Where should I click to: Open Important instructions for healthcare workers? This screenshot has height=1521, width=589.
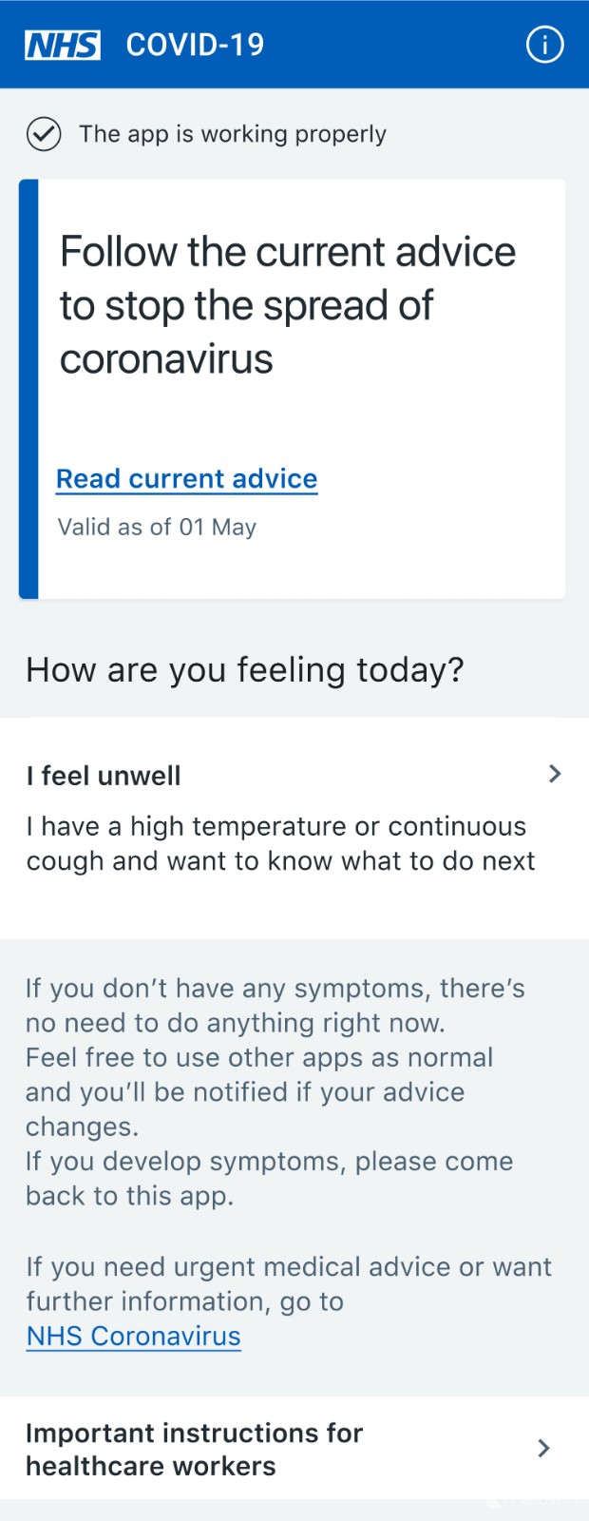195,1449
